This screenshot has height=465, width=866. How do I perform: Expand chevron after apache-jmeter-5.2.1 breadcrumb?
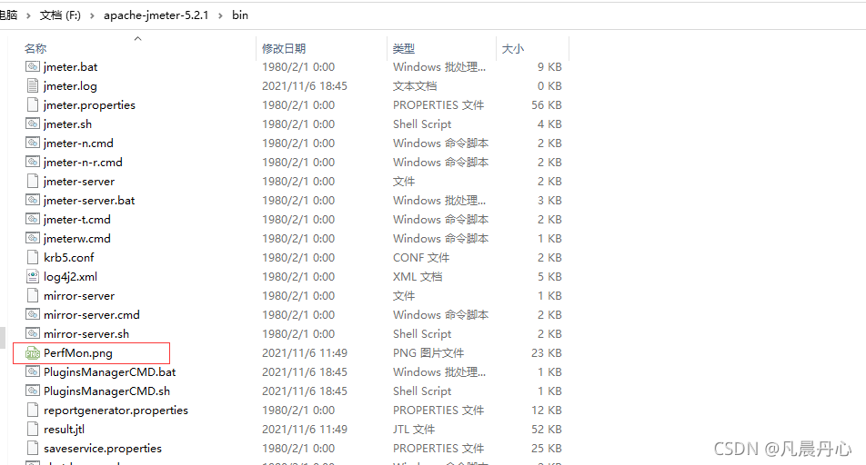[220, 15]
